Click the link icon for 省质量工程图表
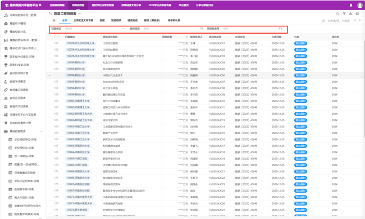The height and width of the screenshot is (219, 365). point(6,90)
